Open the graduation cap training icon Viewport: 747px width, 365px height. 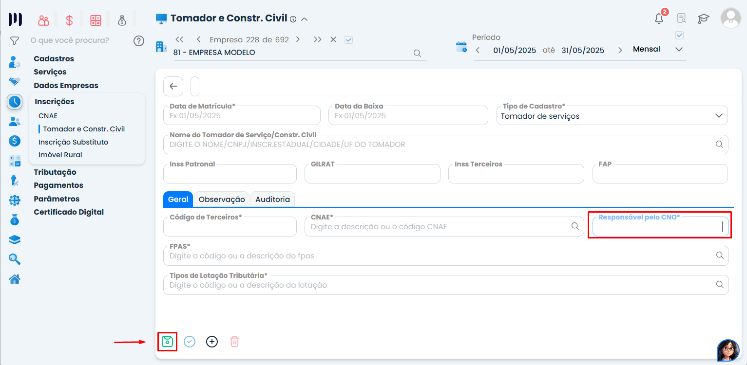coord(704,18)
